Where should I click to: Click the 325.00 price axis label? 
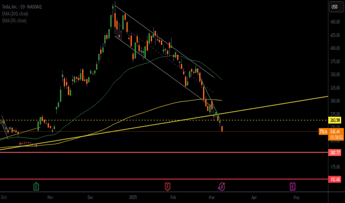[x=335, y=88]
